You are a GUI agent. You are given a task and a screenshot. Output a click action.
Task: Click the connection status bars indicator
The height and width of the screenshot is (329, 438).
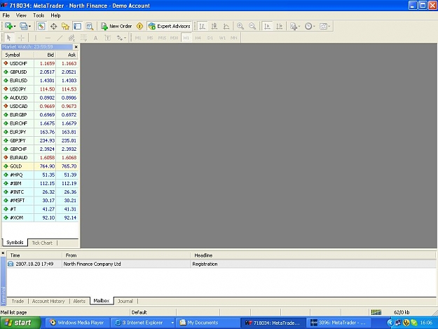pos(376,312)
